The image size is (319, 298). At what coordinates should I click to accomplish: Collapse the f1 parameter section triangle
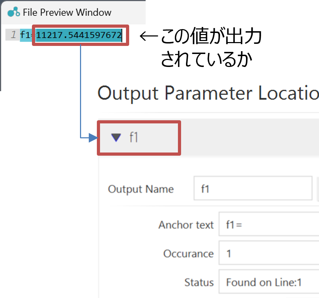coord(116,137)
